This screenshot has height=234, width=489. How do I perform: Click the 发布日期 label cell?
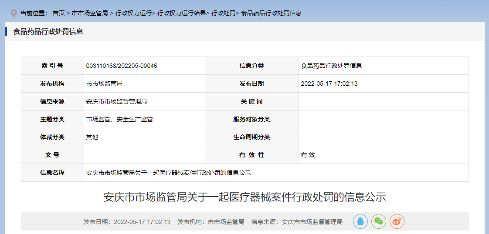[x=251, y=84]
